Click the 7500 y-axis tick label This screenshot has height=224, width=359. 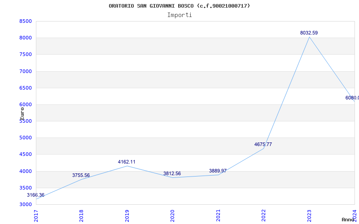click(x=26, y=55)
